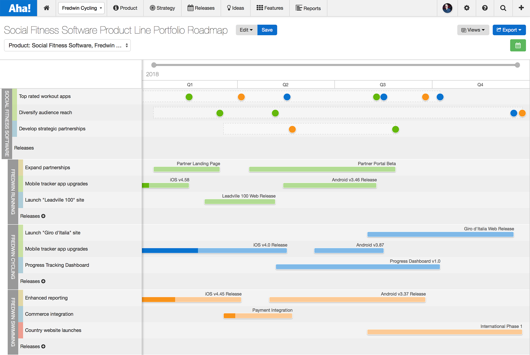Screen dimensions: 530x355
Task: Click the Home icon in the top bar
Action: coord(46,8)
